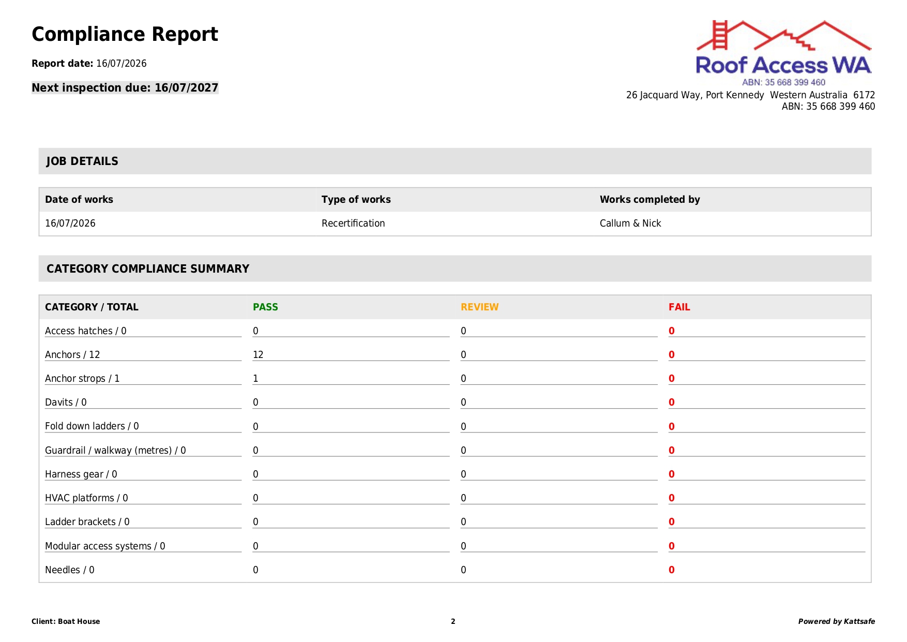Click the green PASS column header
This screenshot has width=907, height=642.
coord(265,307)
